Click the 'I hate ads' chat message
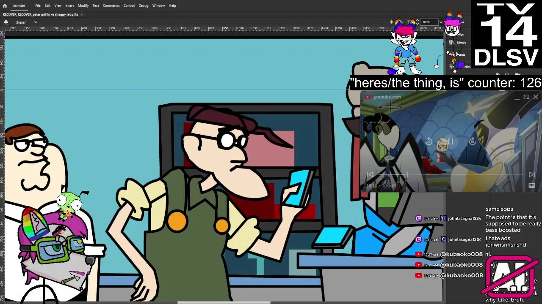Viewport: 542px width, 304px height. pyautogui.click(x=506, y=242)
